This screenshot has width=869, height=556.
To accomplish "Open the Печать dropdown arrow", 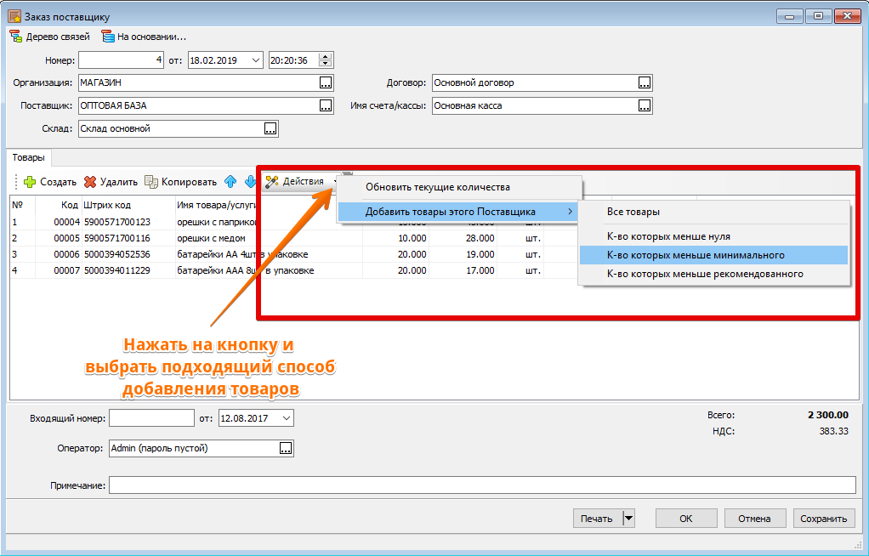I will (x=628, y=519).
